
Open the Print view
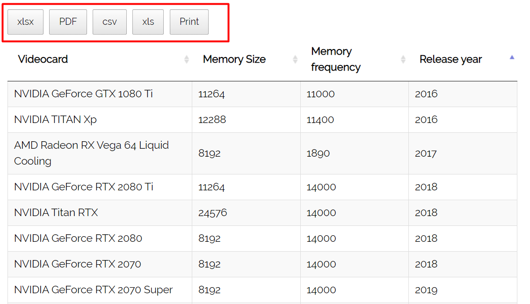pyautogui.click(x=189, y=22)
